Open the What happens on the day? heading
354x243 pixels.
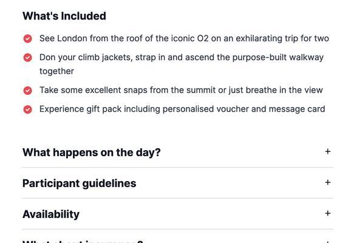point(92,152)
